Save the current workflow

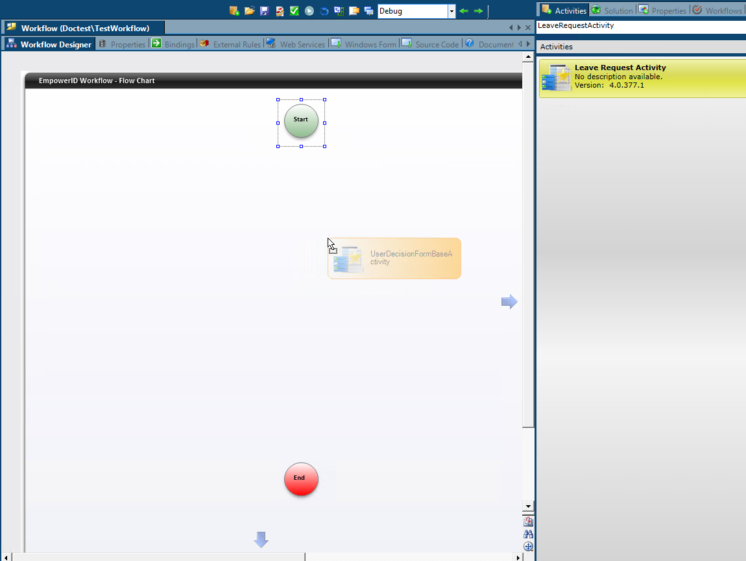click(264, 10)
